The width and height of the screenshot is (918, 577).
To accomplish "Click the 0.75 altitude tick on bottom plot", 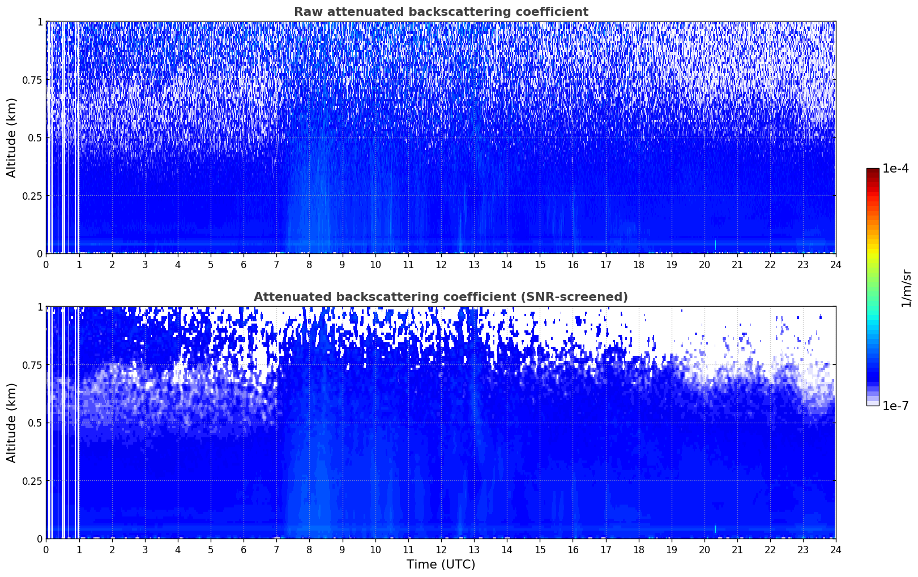I will [33, 365].
